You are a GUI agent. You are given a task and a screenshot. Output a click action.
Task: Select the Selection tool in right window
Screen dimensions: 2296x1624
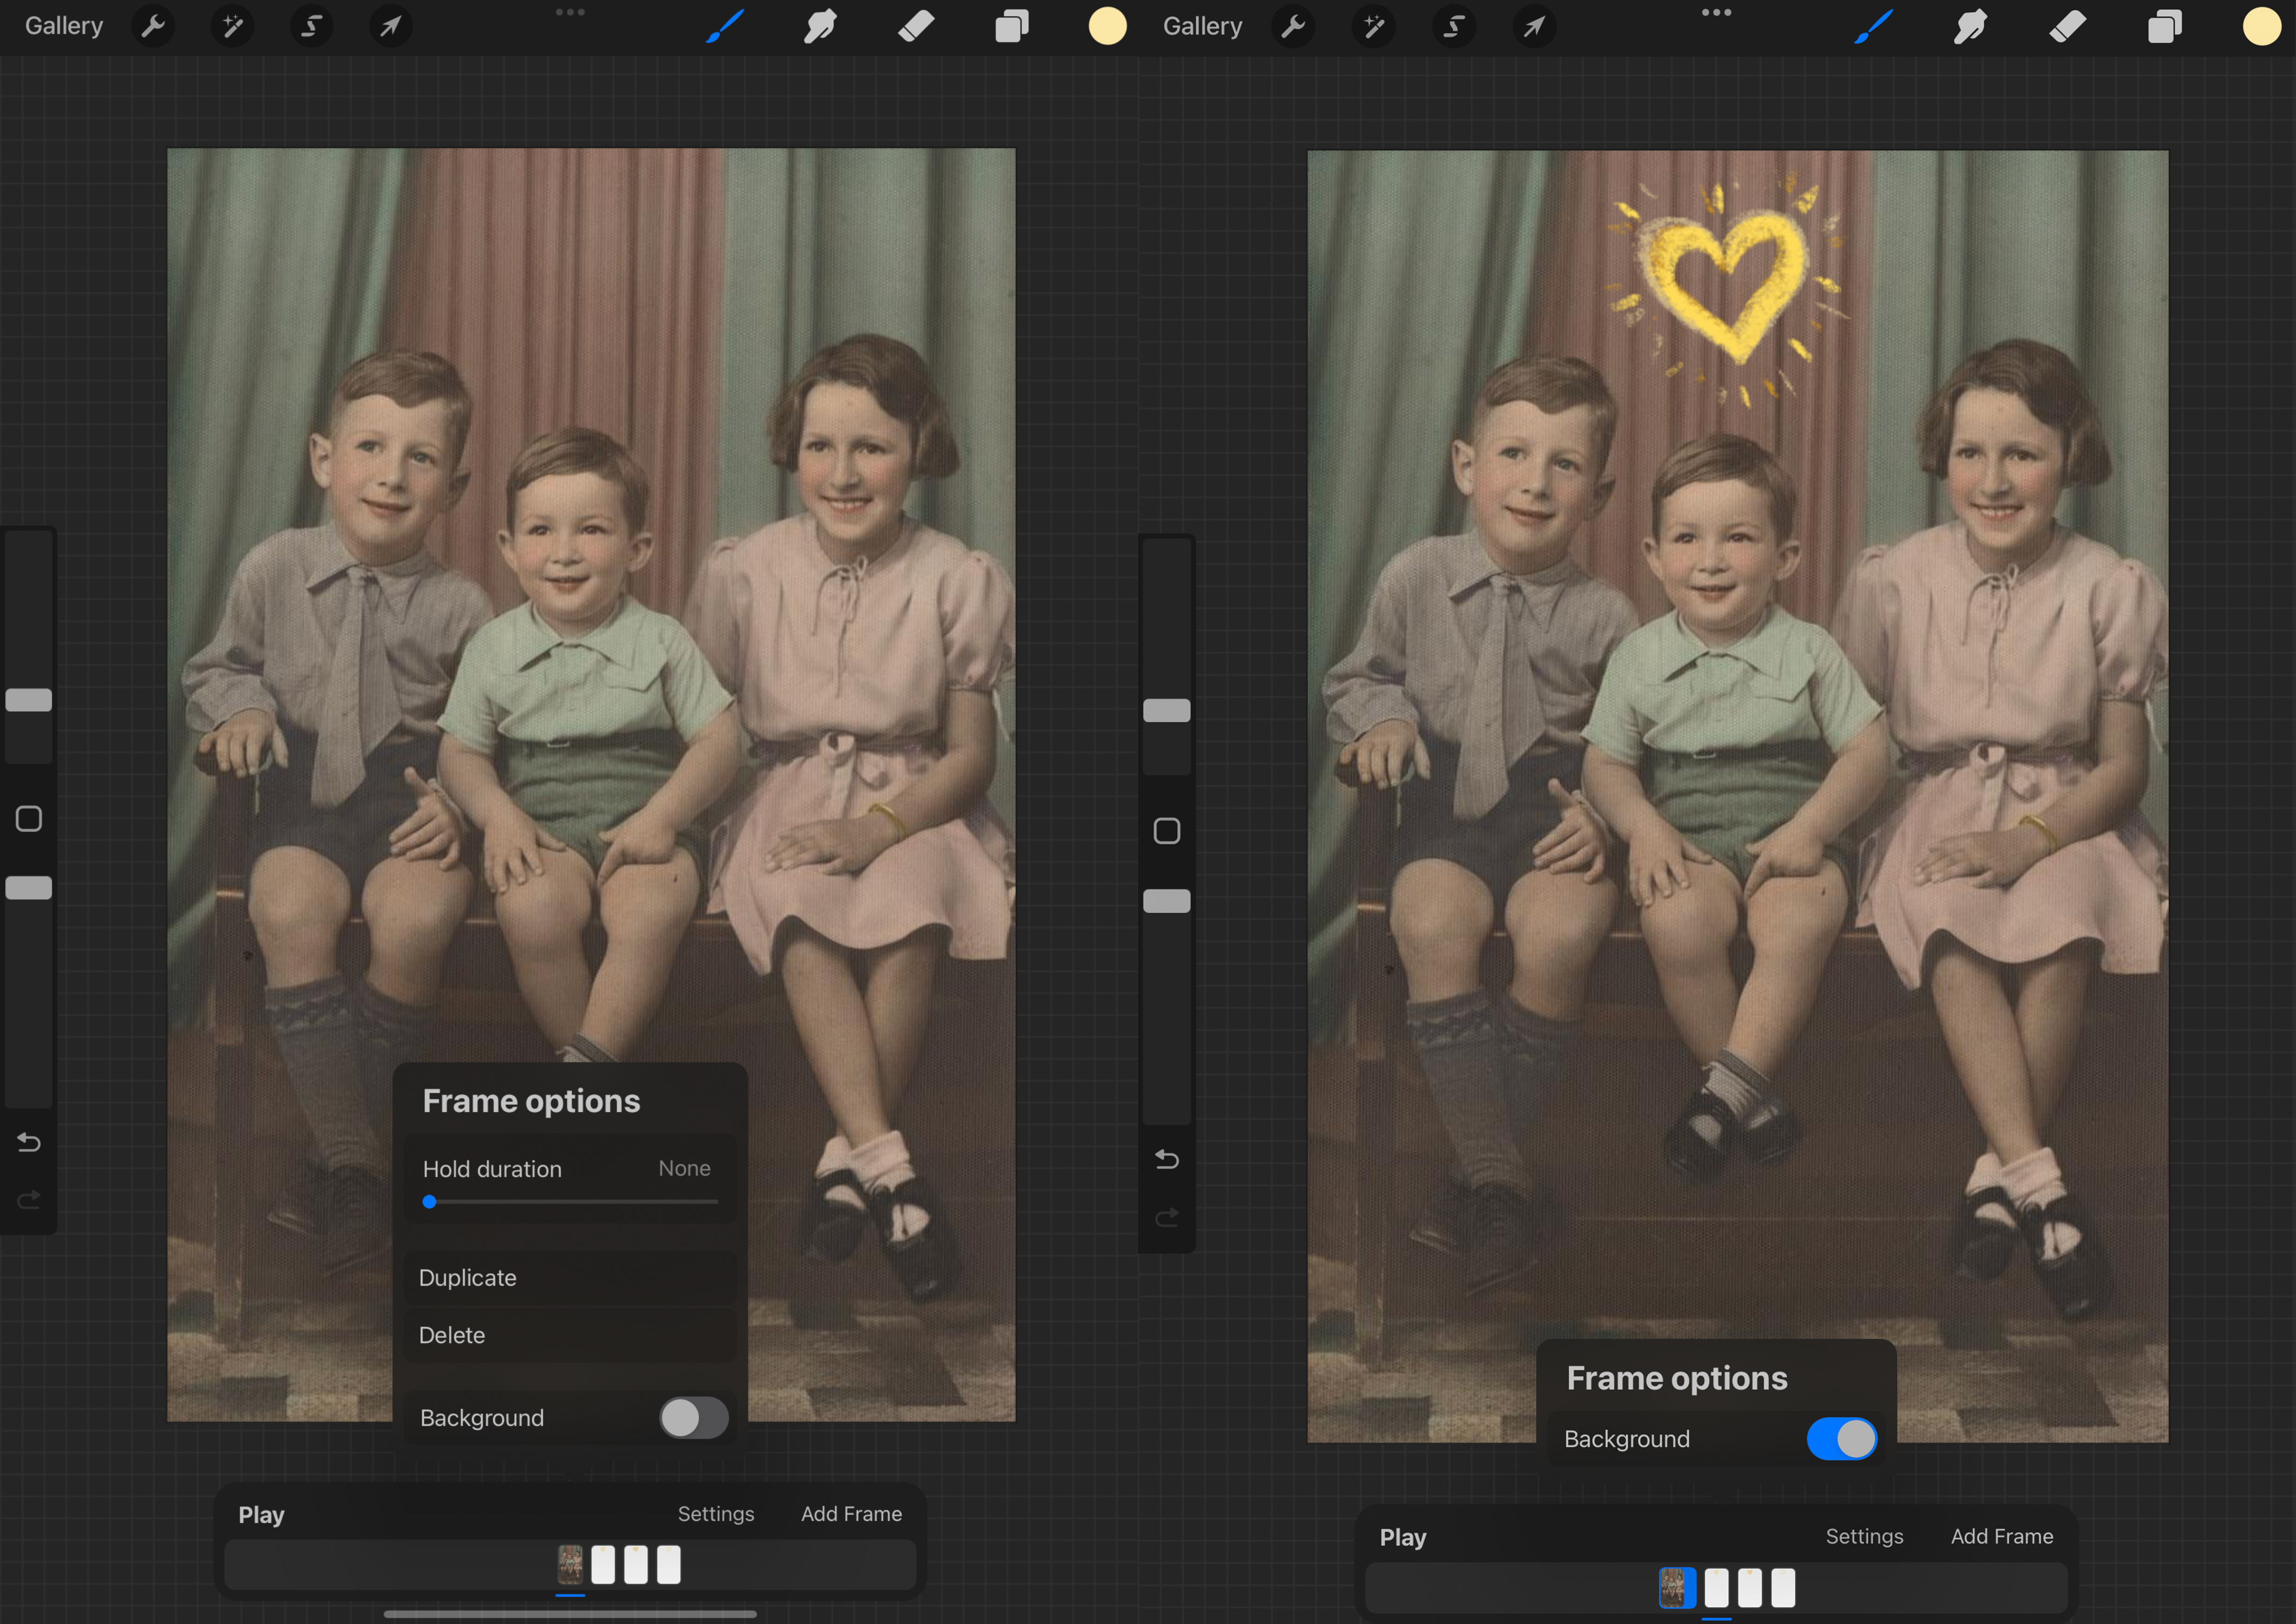(1453, 26)
